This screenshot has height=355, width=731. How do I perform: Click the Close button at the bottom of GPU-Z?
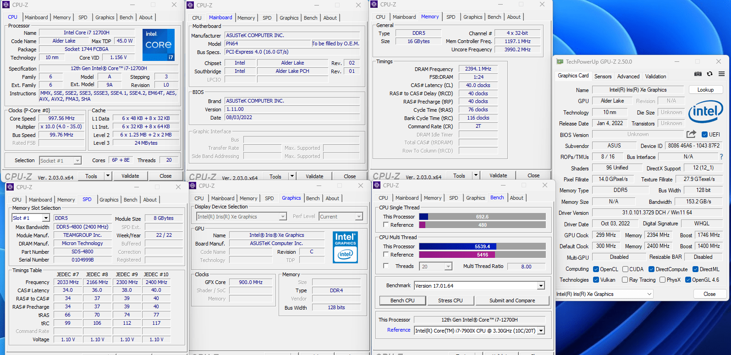point(709,294)
